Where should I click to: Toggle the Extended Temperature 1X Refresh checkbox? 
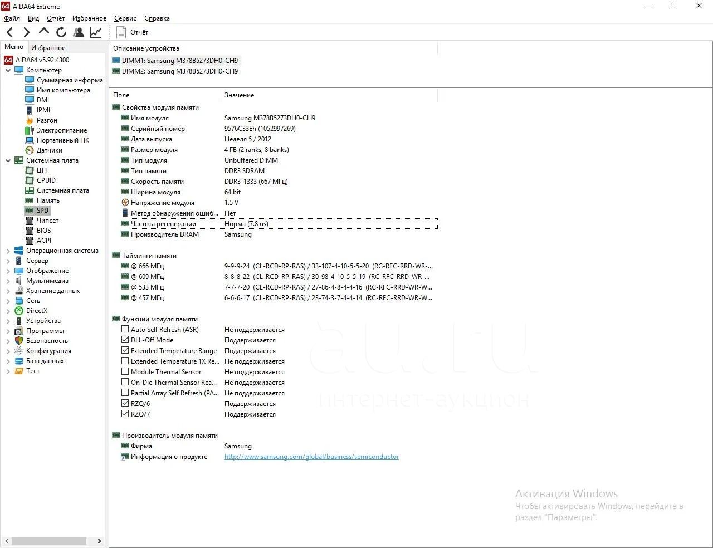click(x=125, y=361)
